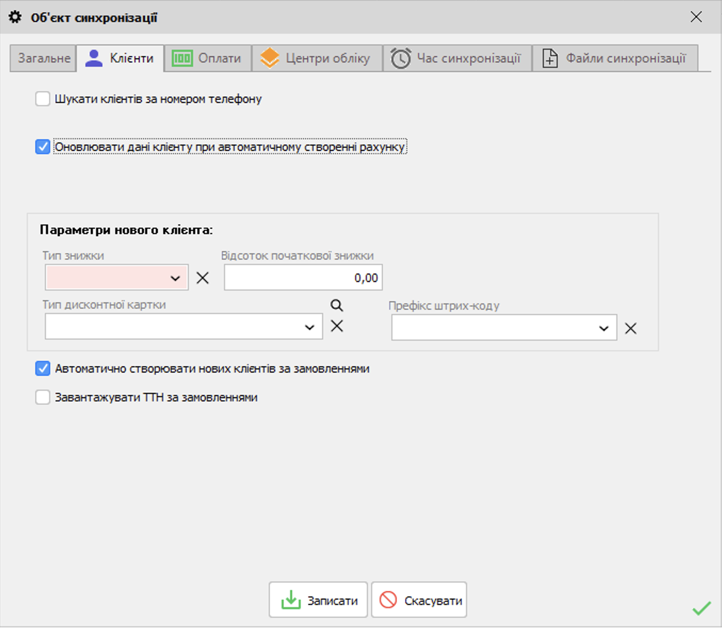Click the green checkmark in bottom corner
The height and width of the screenshot is (628, 722).
click(701, 608)
